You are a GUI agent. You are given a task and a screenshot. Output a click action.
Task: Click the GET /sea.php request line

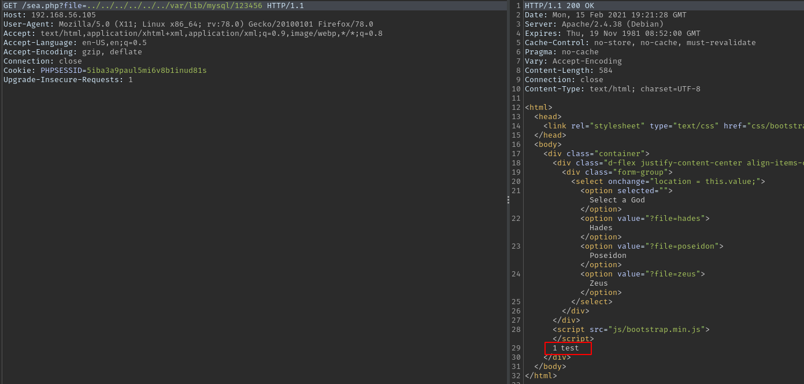tap(154, 6)
